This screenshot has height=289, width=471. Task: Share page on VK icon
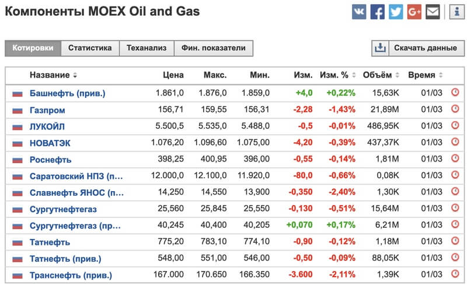click(359, 12)
